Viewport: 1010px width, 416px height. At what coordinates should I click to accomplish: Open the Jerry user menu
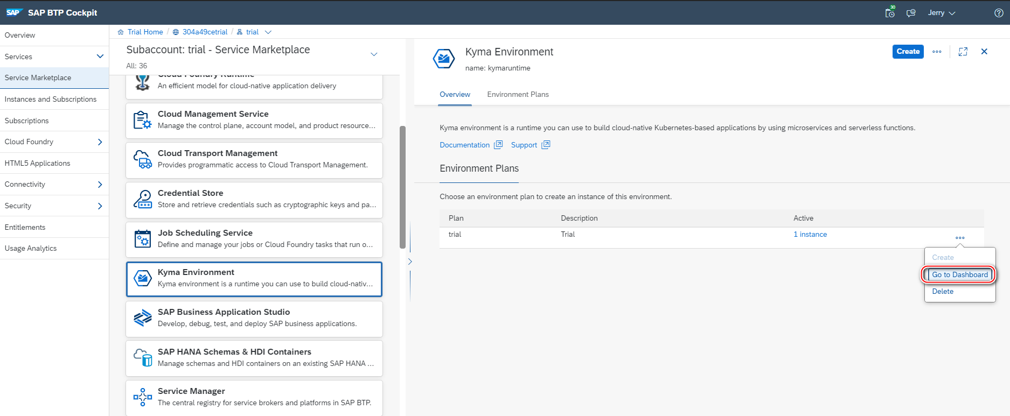coord(941,13)
